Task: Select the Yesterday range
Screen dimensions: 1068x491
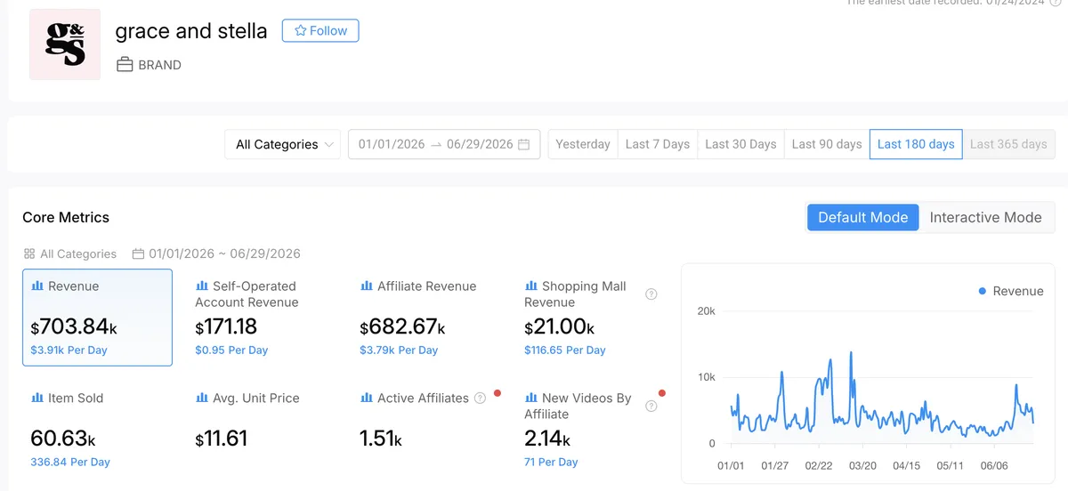Action: click(583, 144)
